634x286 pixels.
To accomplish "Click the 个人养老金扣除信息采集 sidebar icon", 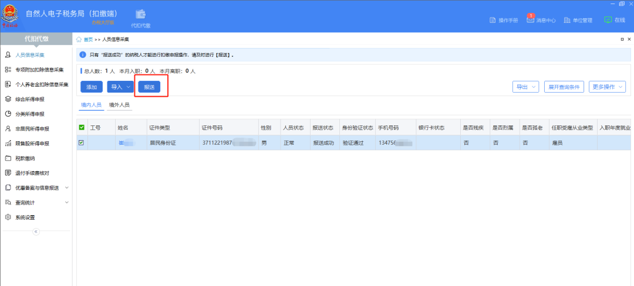I will click(x=8, y=84).
